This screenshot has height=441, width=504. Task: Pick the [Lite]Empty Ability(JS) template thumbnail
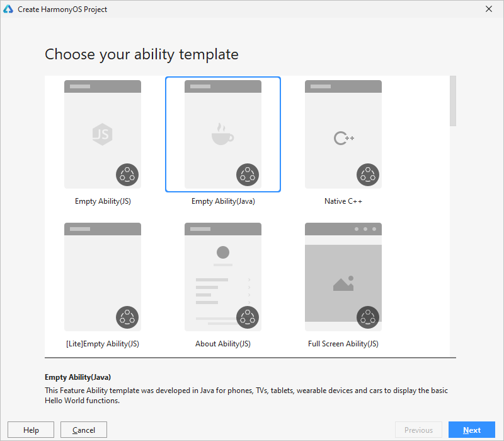(103, 277)
